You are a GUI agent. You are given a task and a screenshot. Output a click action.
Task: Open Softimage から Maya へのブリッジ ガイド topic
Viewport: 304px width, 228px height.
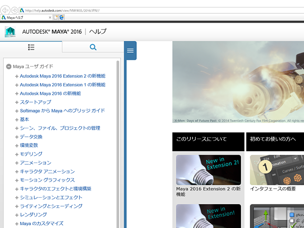(62, 111)
